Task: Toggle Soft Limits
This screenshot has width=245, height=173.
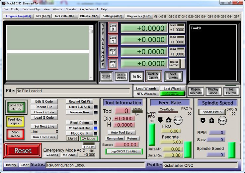Action: point(173,76)
